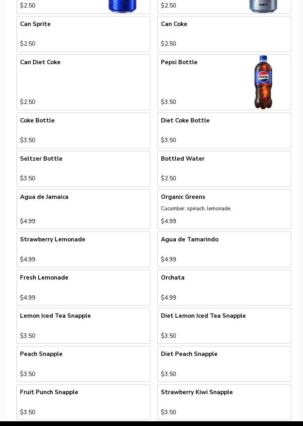Select Organic Greens cucumber spinach drink
Image resolution: width=303 pixels, height=426 pixels.
224,209
